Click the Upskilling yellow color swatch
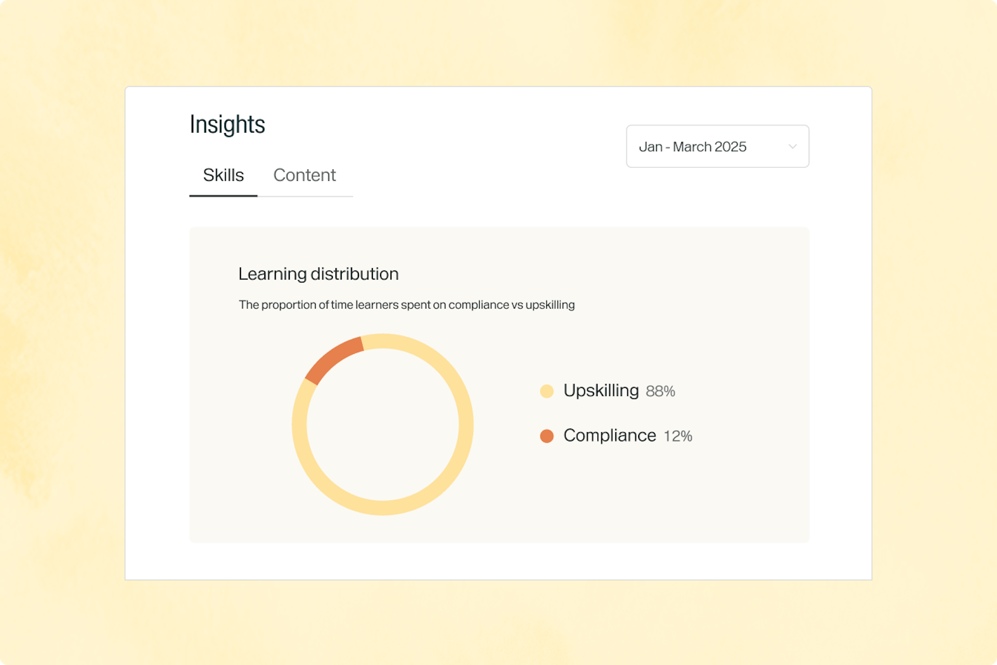The image size is (997, 665). click(x=547, y=391)
